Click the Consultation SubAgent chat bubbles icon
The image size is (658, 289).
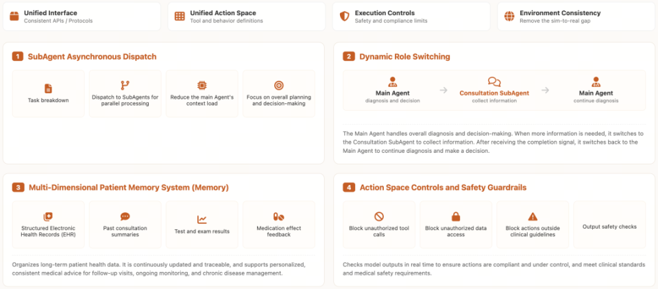[494, 81]
